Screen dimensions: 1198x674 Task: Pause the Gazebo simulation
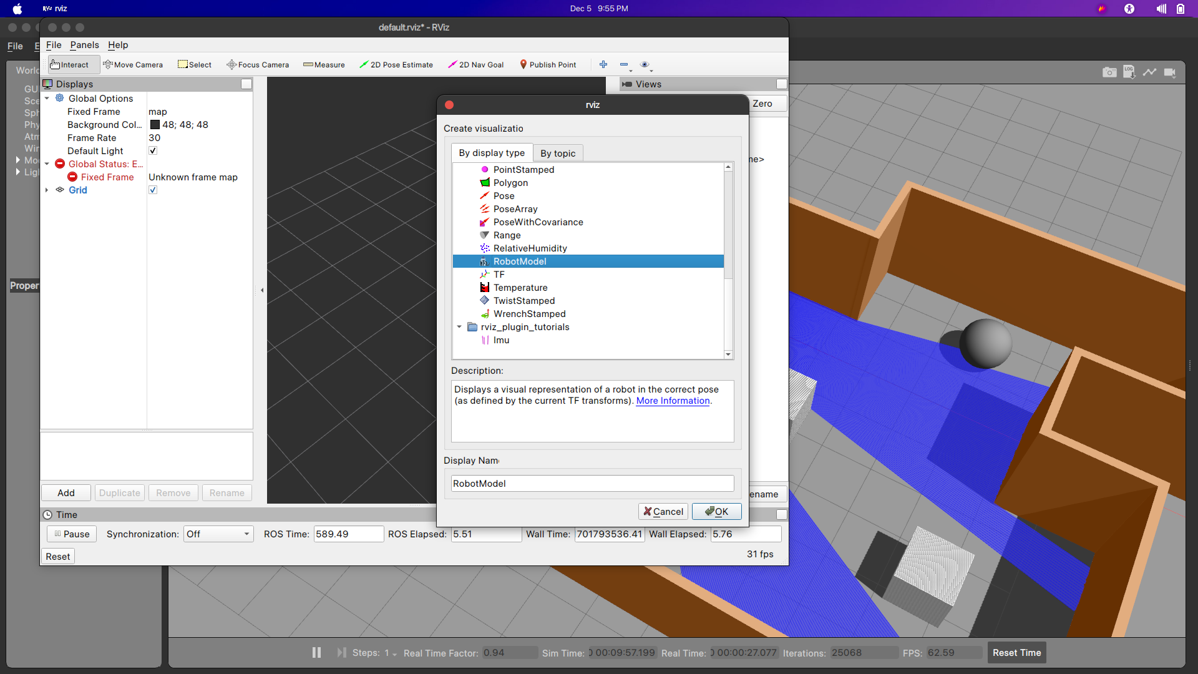point(316,653)
